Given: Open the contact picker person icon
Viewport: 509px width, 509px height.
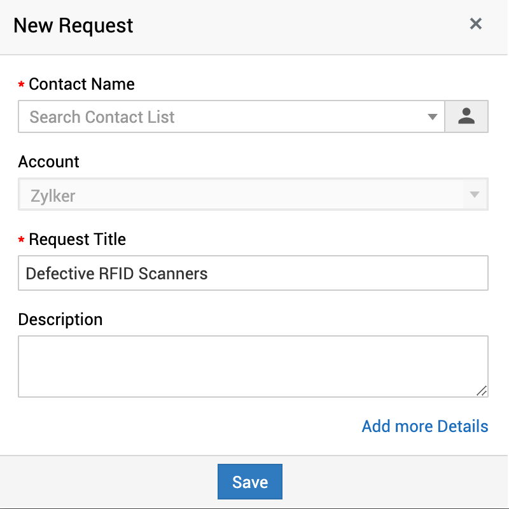Looking at the screenshot, I should [x=466, y=116].
